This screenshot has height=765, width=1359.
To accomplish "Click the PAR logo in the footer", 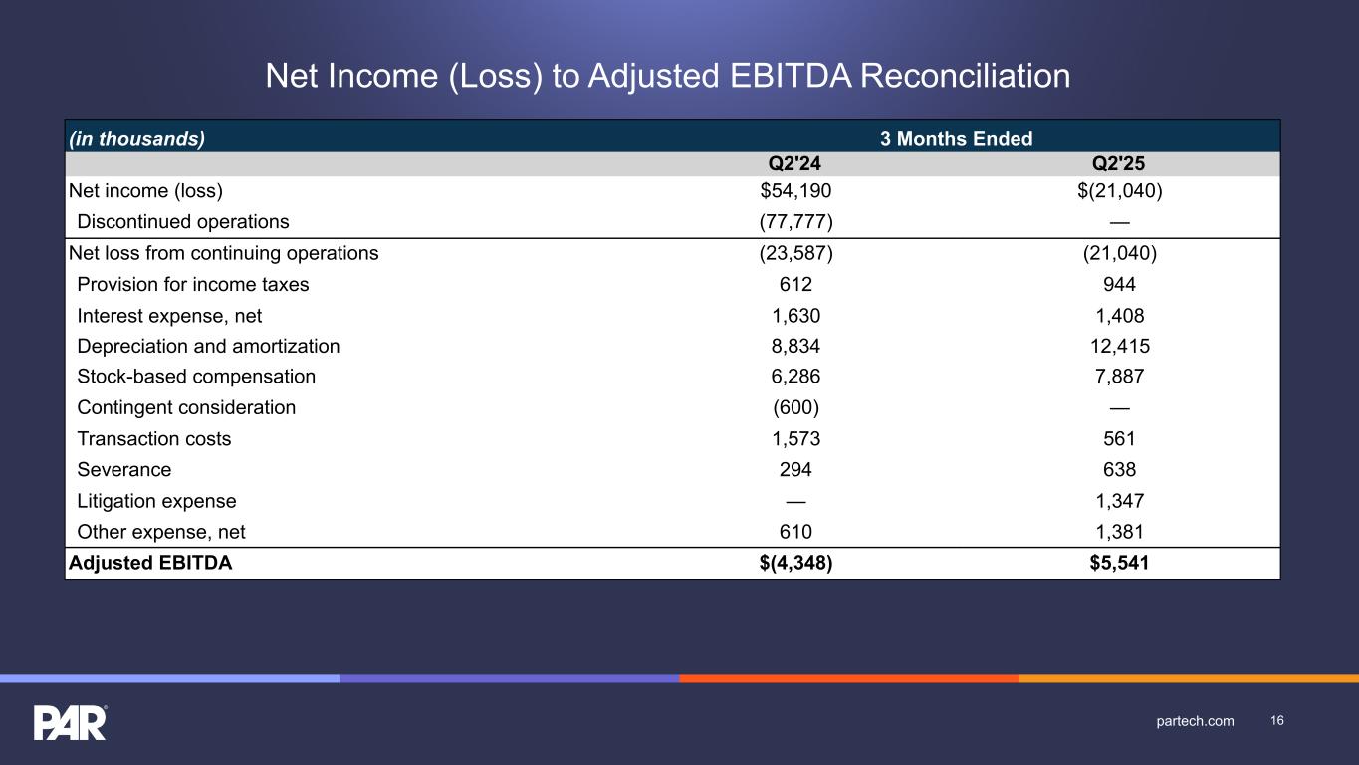I will tap(70, 722).
